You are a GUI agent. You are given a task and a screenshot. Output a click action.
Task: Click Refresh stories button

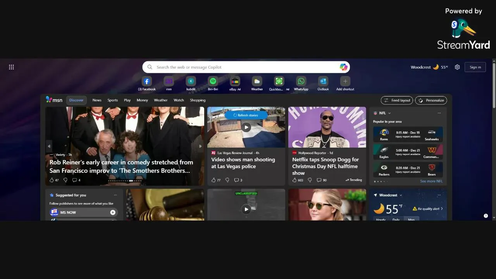[x=246, y=115]
